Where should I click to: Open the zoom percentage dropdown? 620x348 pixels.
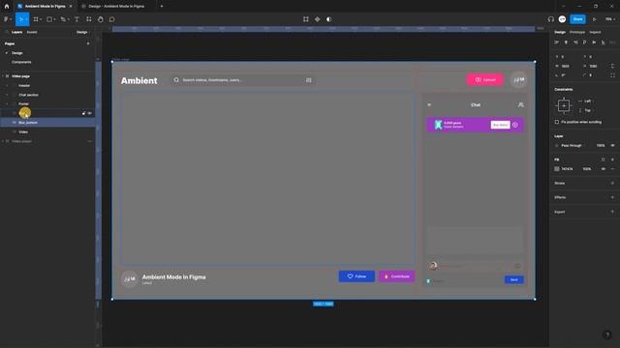point(609,19)
